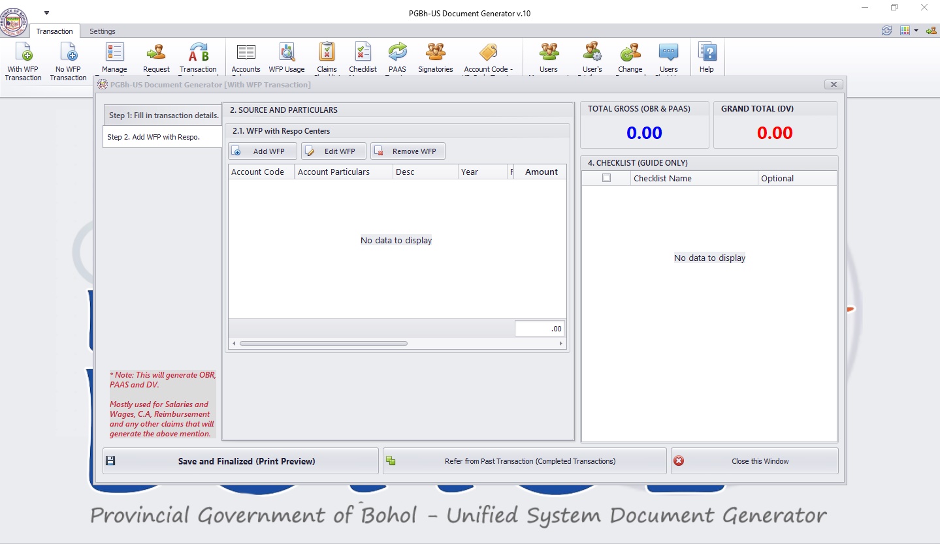Image resolution: width=940 pixels, height=544 pixels.
Task: Open WFP Usage
Action: [287, 59]
